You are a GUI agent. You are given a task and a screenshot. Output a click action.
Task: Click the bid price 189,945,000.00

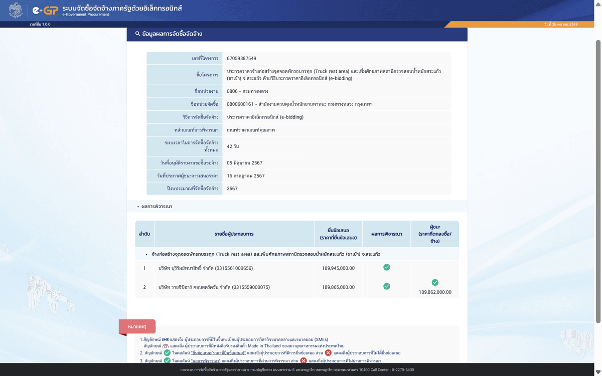[x=338, y=268]
